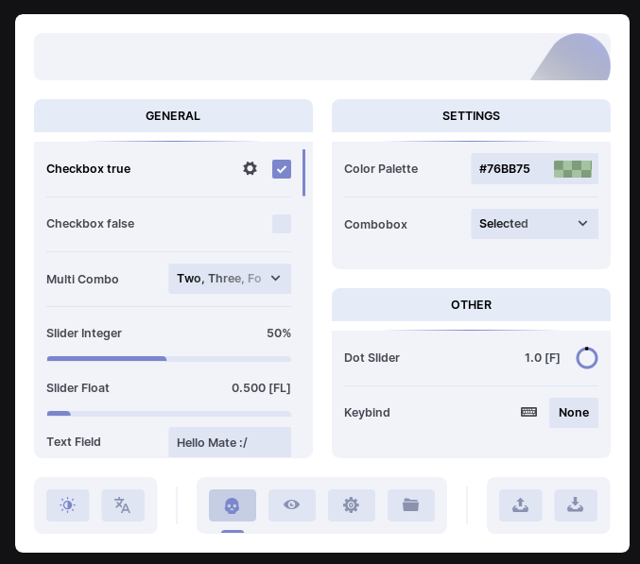Select the skull tab icon
This screenshot has width=640, height=564.
233,505
